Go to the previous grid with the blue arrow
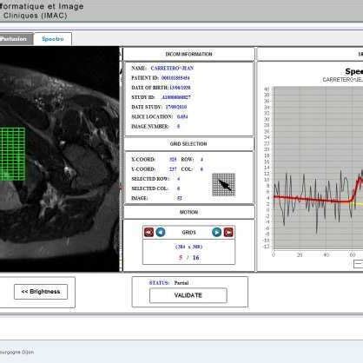The width and height of the screenshot is (363, 363). point(161,232)
